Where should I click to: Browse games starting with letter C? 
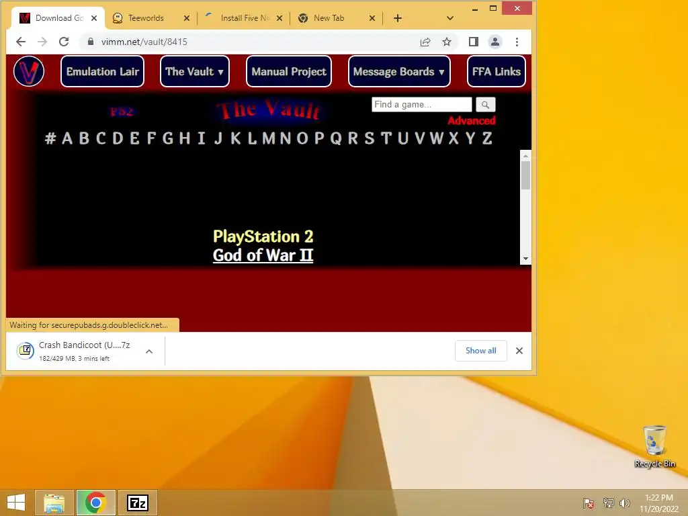pos(101,138)
